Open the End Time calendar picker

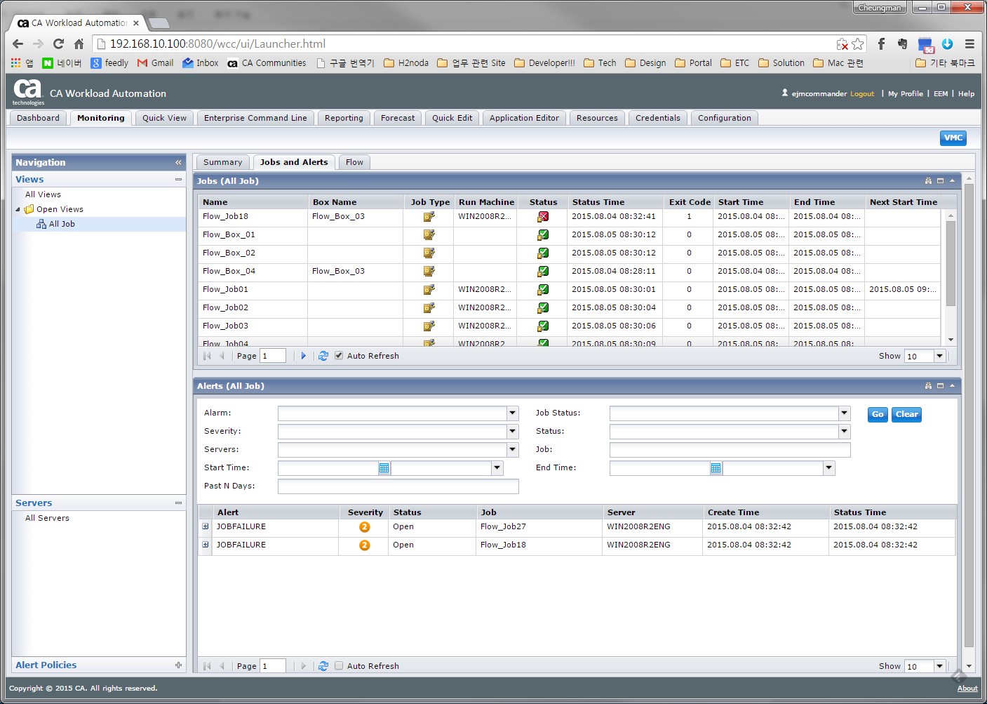(x=716, y=468)
